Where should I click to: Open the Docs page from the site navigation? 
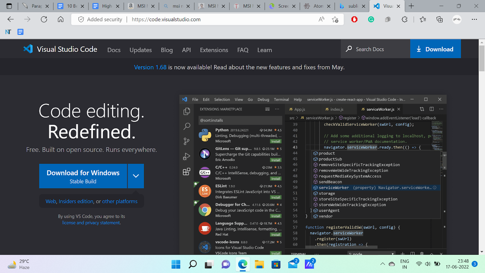coord(114,50)
